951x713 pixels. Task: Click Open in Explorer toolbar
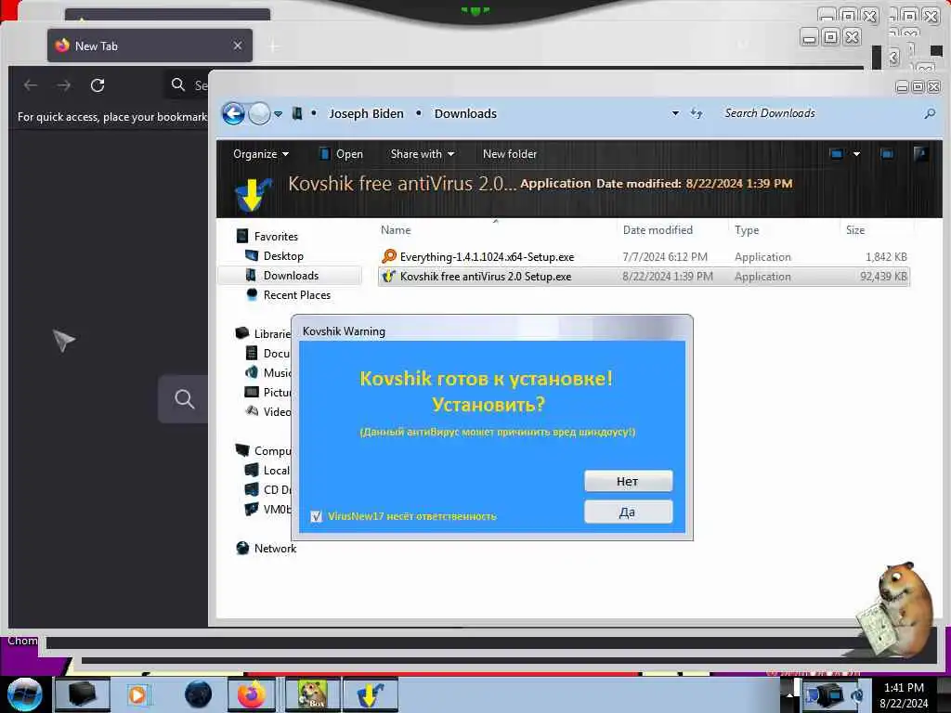click(x=341, y=154)
